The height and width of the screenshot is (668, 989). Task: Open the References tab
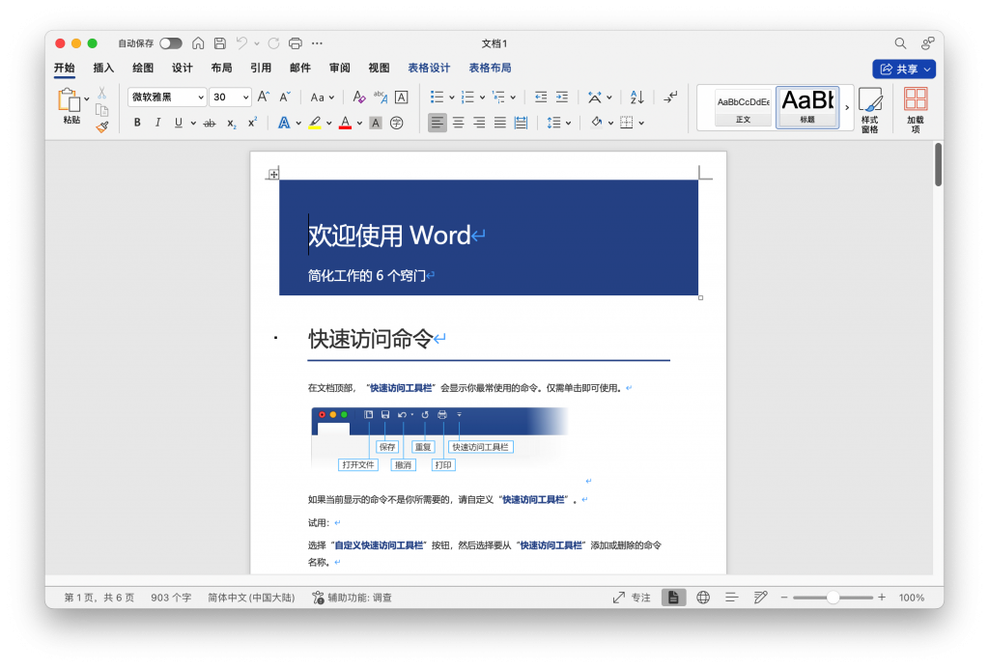point(261,69)
